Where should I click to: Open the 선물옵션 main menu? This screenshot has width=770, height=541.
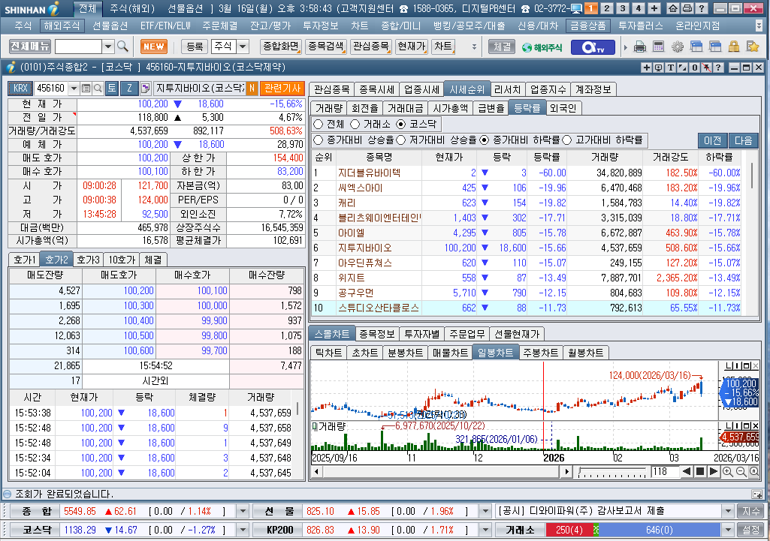pyautogui.click(x=110, y=26)
